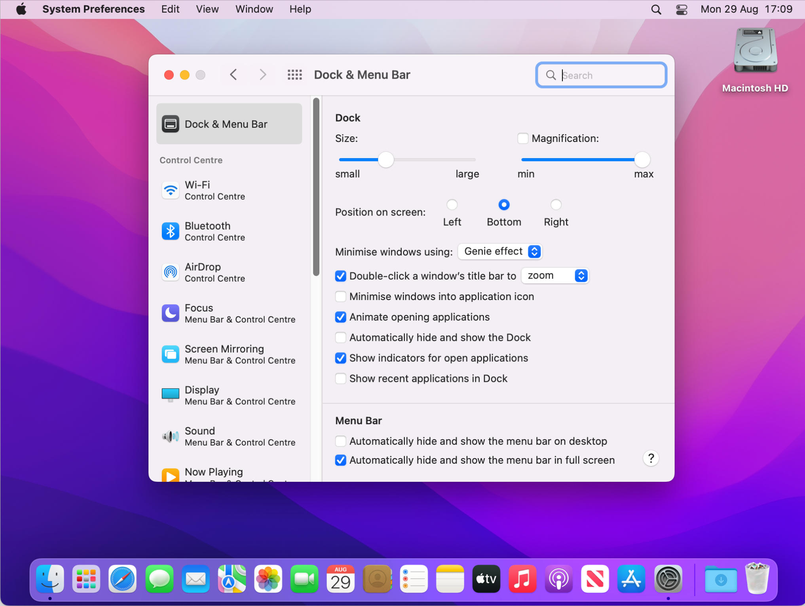
Task: Uncheck Double-click a window's title bar
Action: pos(341,276)
